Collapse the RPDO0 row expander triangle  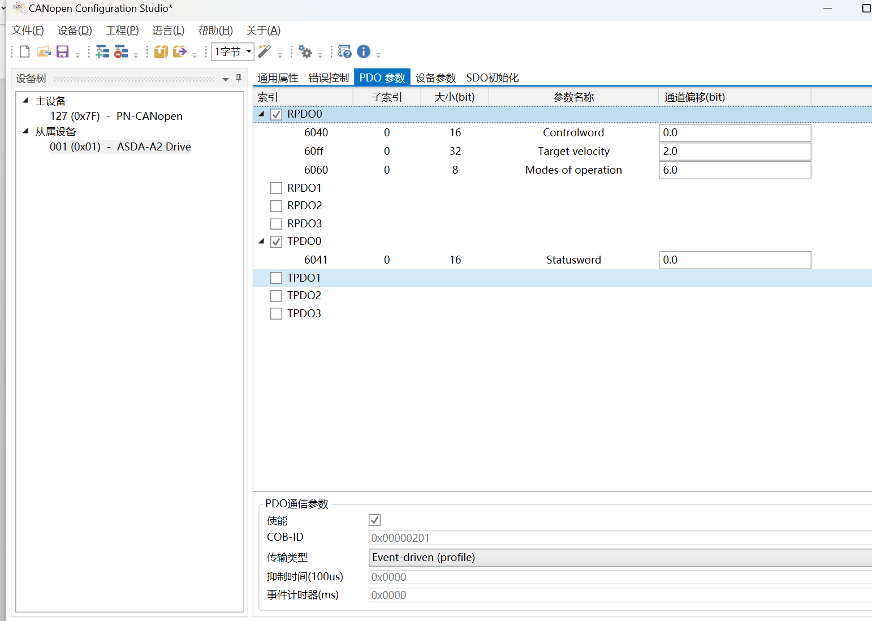click(261, 114)
